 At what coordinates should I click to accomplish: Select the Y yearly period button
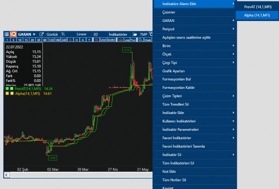(x=89, y=40)
